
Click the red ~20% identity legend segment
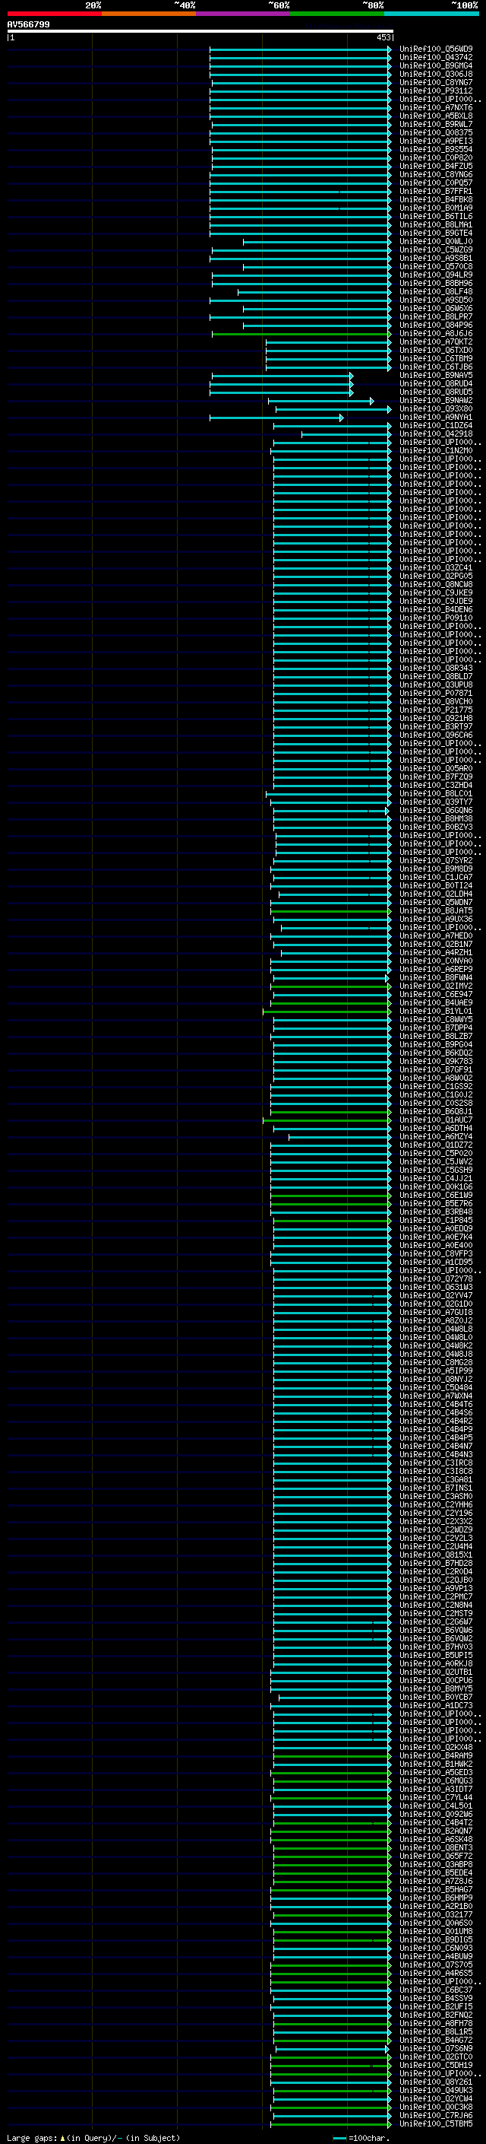click(x=54, y=14)
